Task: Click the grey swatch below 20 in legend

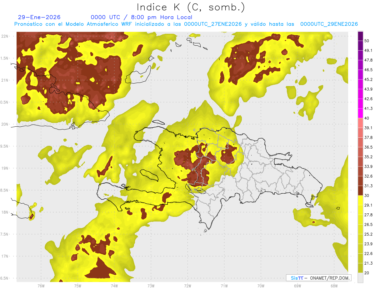Action: [360, 278]
